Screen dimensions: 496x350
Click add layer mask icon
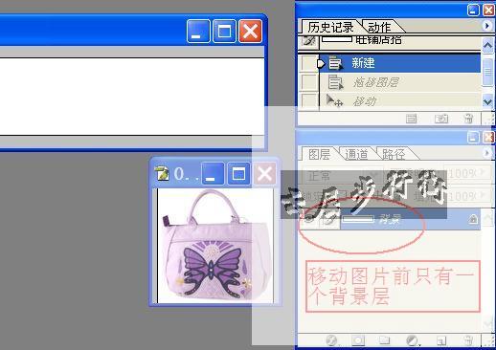tap(358, 340)
